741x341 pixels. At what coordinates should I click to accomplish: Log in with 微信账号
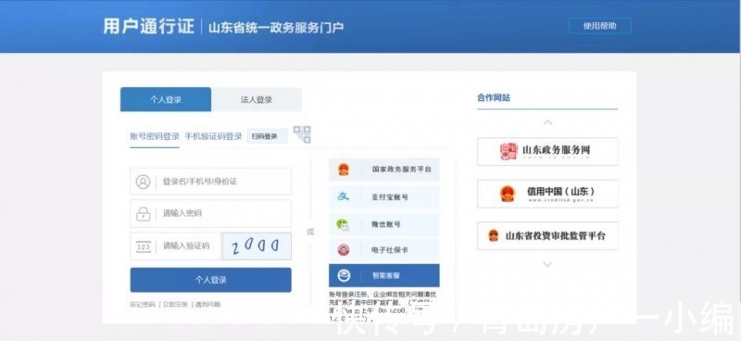[x=384, y=224]
